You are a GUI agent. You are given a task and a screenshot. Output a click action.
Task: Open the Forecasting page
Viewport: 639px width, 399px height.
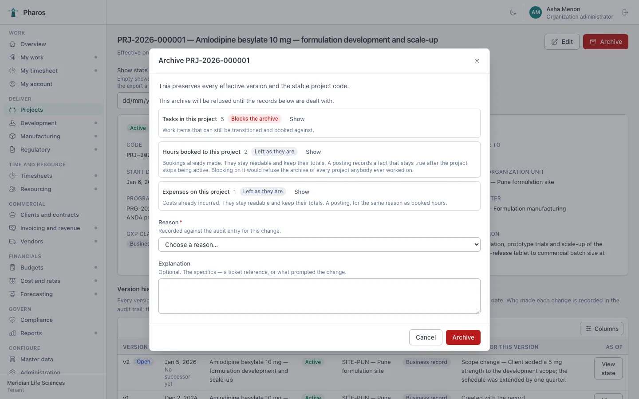(x=36, y=294)
